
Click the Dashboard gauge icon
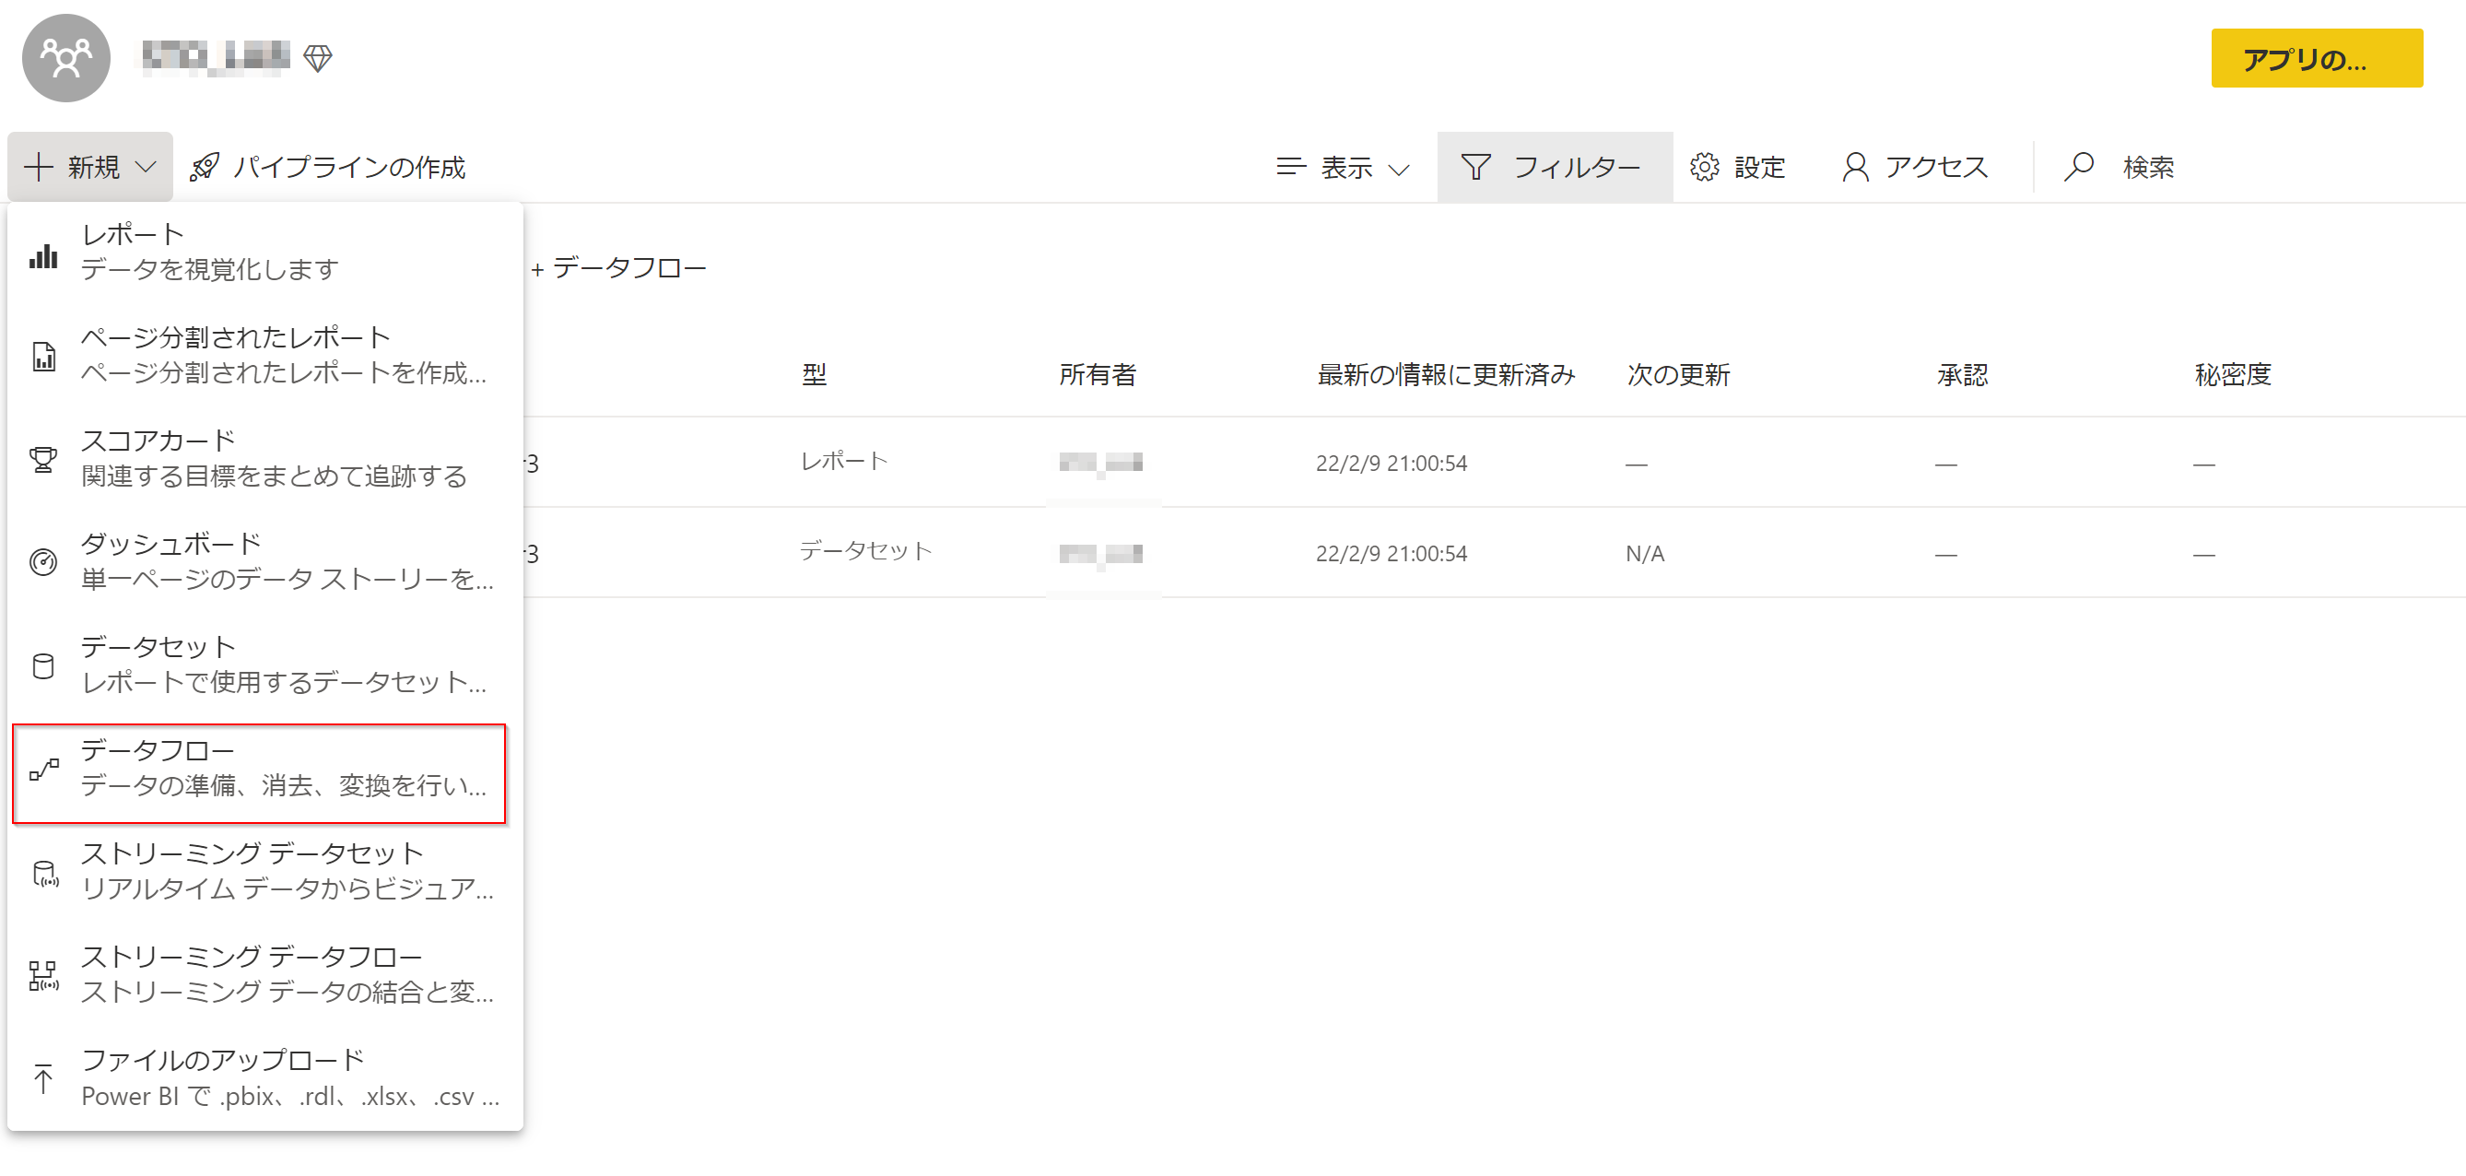tap(43, 561)
